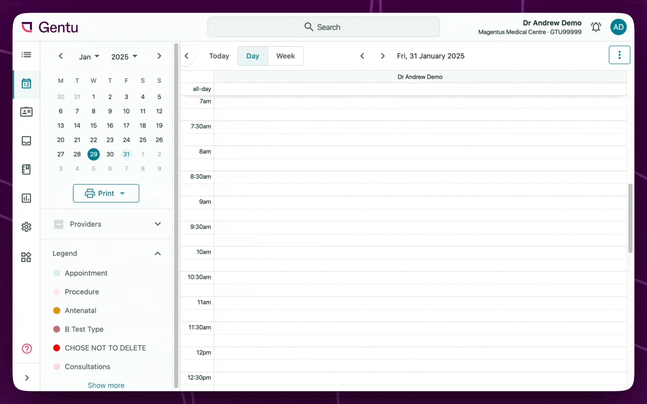Click the notification bell icon
The height and width of the screenshot is (404, 647).
click(x=596, y=27)
